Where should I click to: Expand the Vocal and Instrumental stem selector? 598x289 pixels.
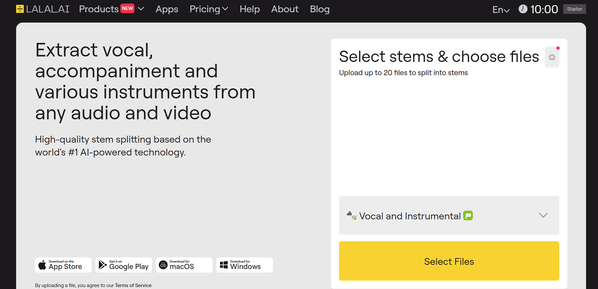(x=543, y=215)
